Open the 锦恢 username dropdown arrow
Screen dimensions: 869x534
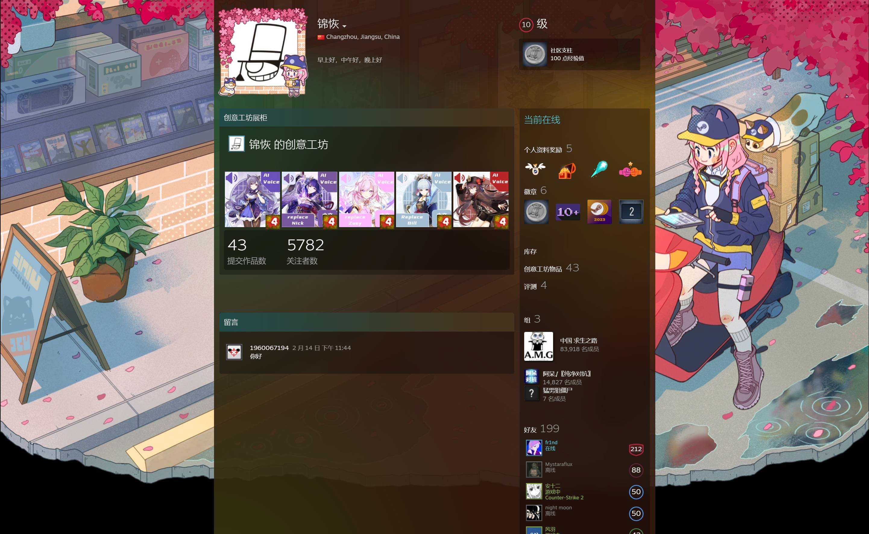click(x=344, y=26)
